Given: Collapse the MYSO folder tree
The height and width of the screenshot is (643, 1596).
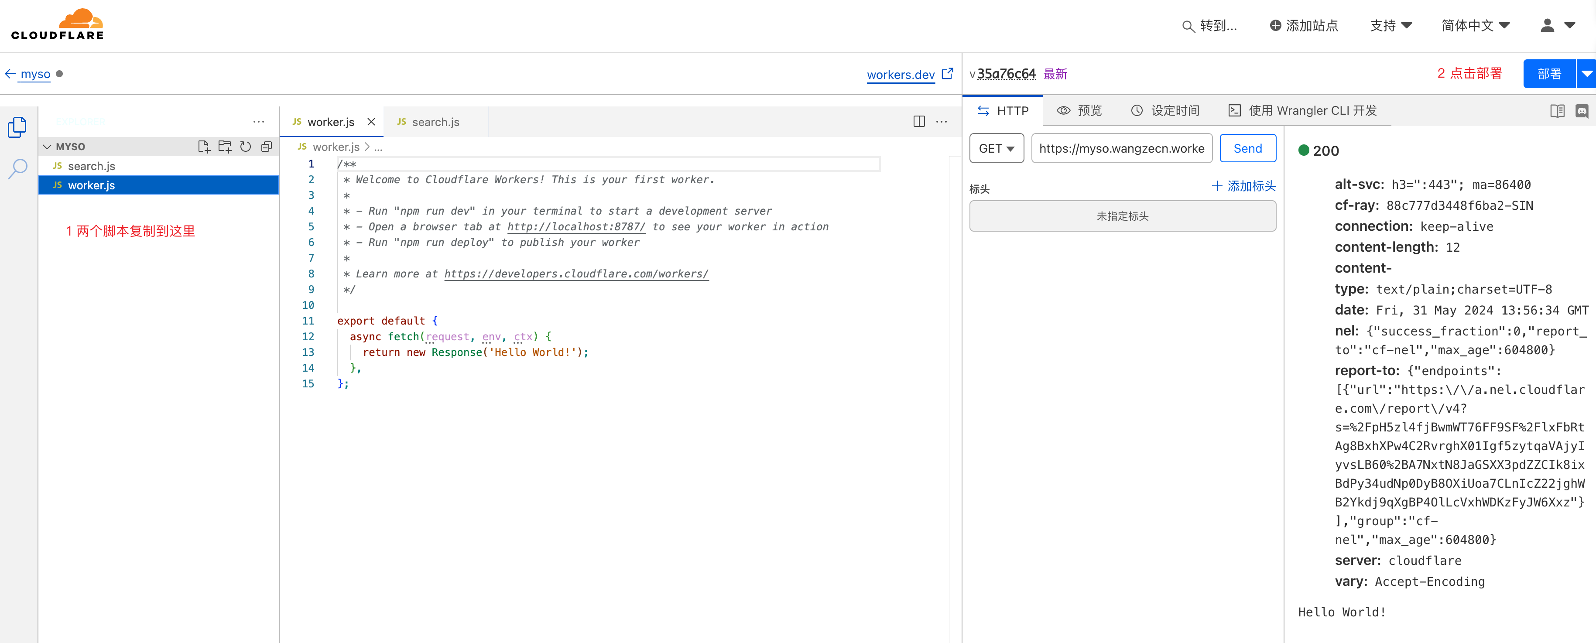Looking at the screenshot, I should pyautogui.click(x=47, y=147).
